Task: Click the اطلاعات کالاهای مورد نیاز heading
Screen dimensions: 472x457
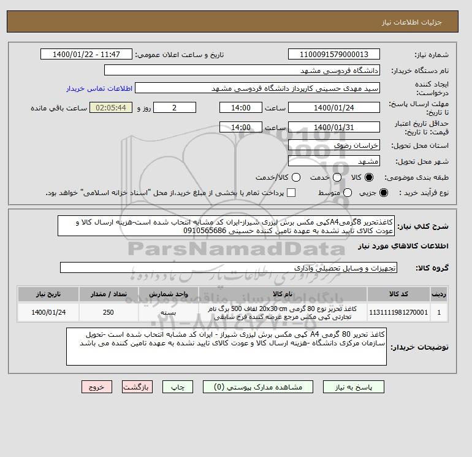Action: click(x=403, y=246)
